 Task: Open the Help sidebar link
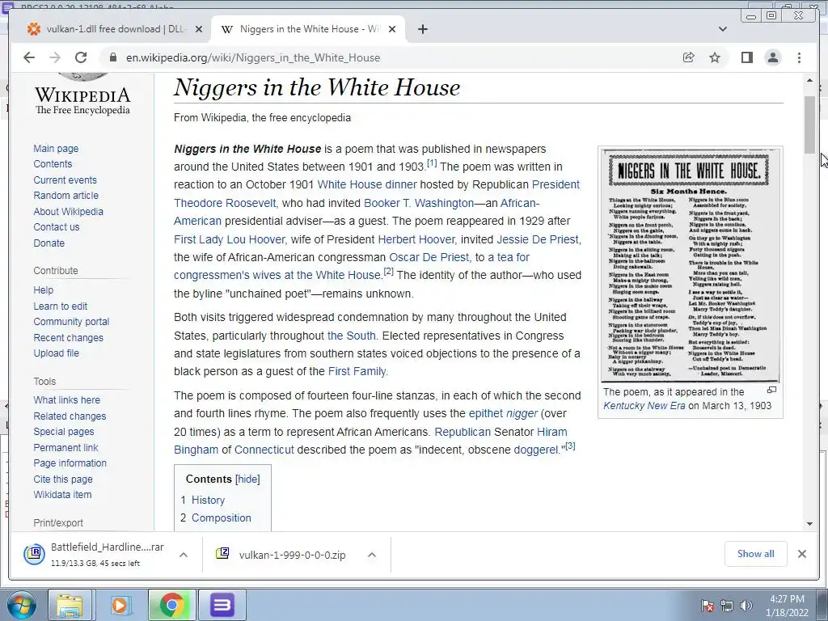(x=44, y=290)
